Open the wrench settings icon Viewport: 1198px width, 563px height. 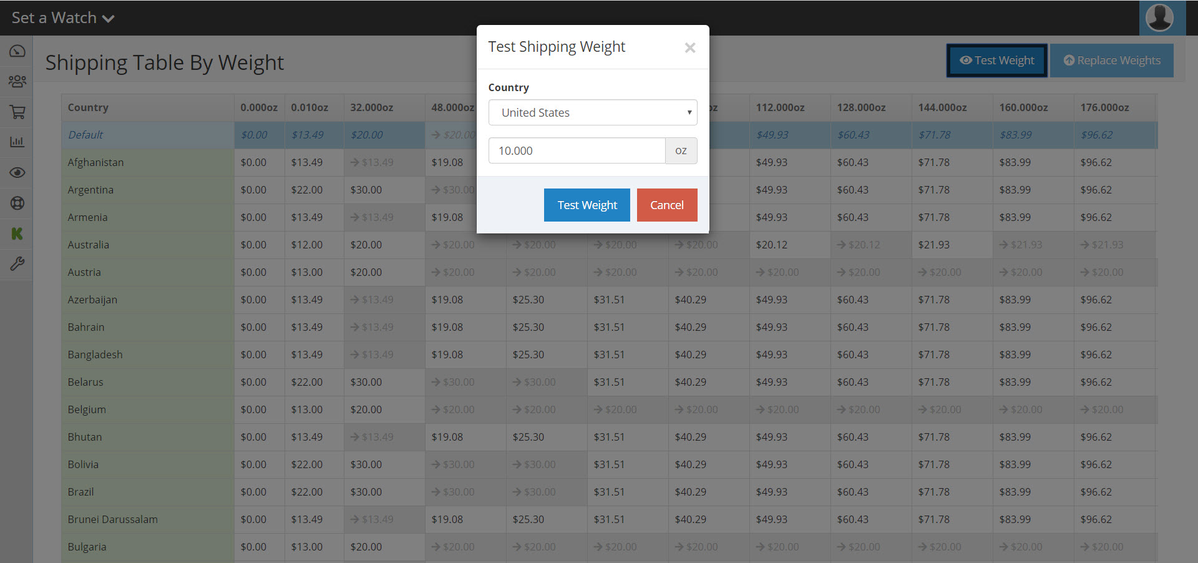(17, 264)
